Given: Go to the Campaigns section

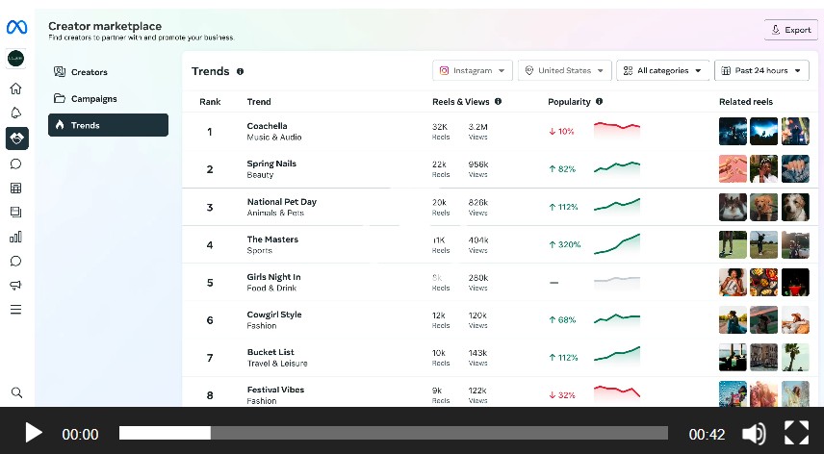Looking at the screenshot, I should (108, 99).
